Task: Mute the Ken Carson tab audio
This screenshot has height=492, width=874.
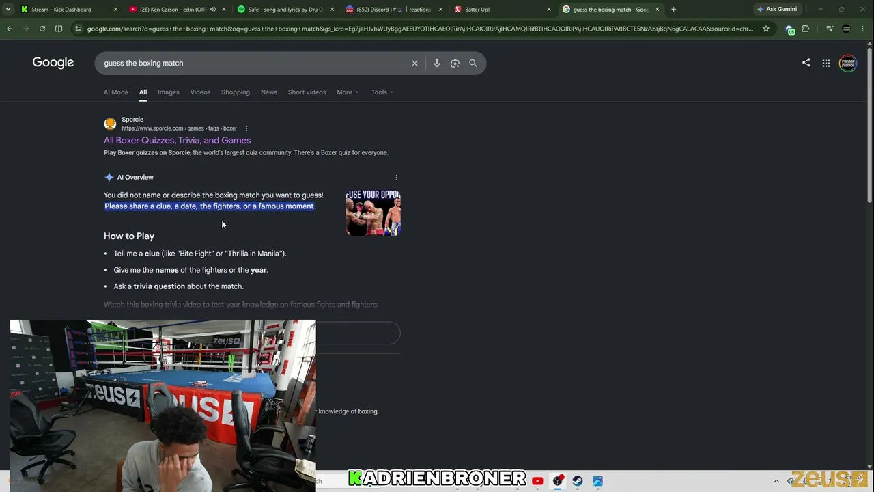Action: tap(213, 10)
